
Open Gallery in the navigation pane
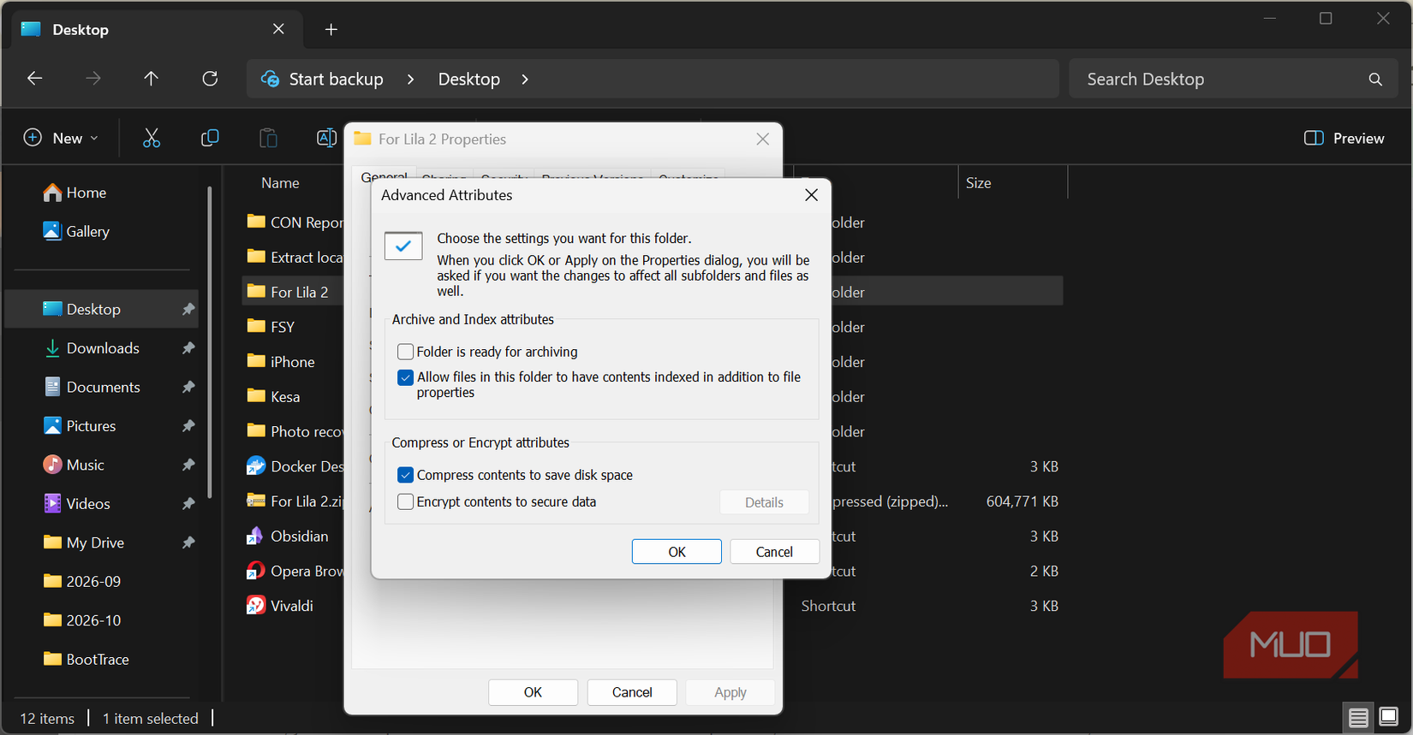pos(76,231)
